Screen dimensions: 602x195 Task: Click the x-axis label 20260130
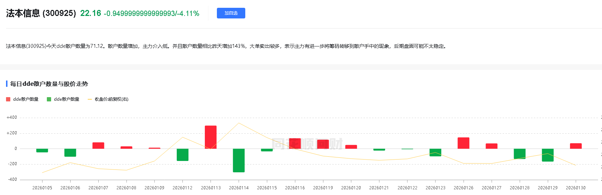(x=576, y=188)
